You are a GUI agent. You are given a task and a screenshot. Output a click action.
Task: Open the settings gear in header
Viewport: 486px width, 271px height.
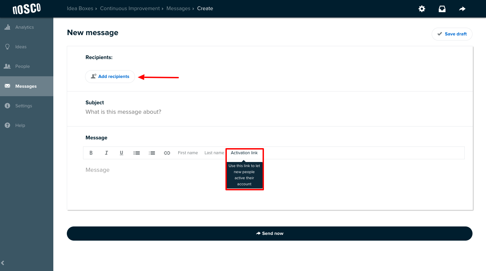pos(422,9)
